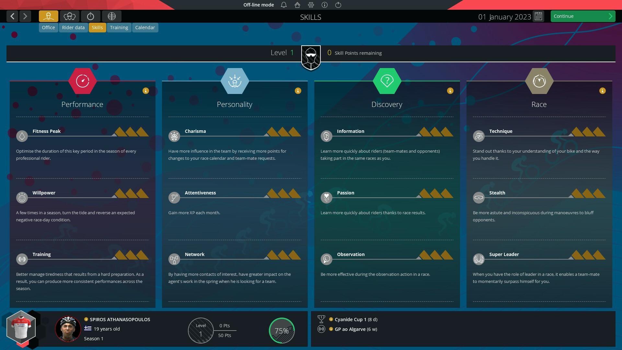622x350 pixels.
Task: Click the Race category icon
Action: (538, 80)
